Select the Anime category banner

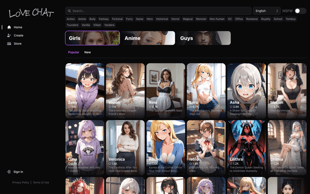(148, 38)
